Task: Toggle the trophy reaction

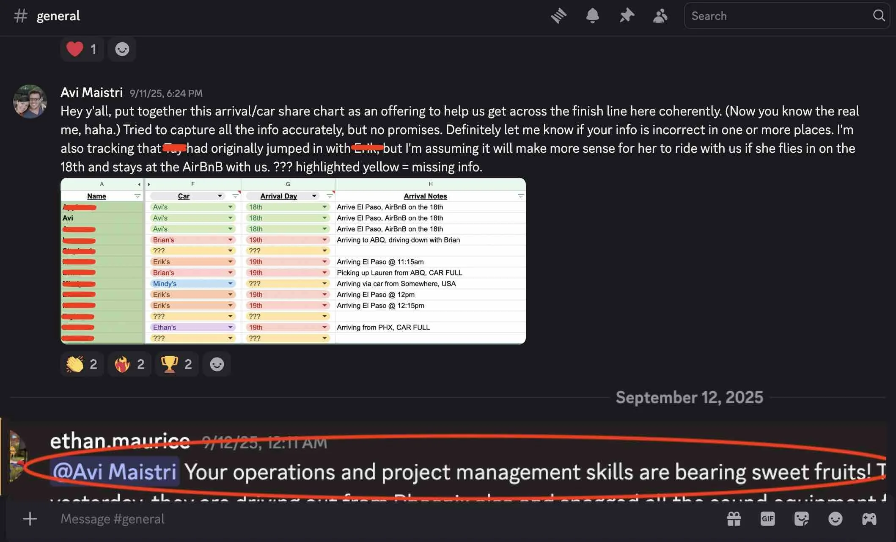Action: tap(177, 364)
